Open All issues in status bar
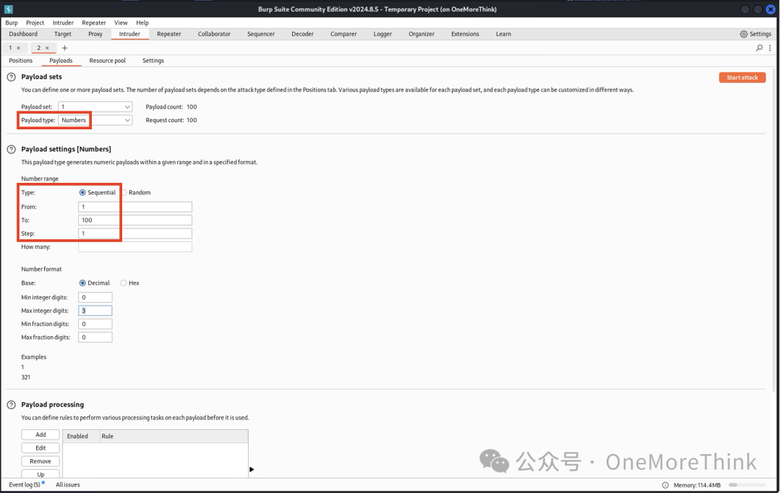 [x=68, y=484]
